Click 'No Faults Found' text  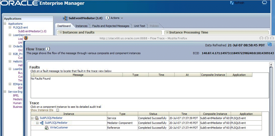(41, 79)
